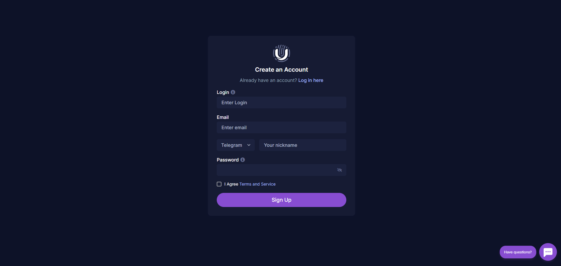Click the fingerprint logo icon
Screen dimensions: 561x266
point(281,53)
